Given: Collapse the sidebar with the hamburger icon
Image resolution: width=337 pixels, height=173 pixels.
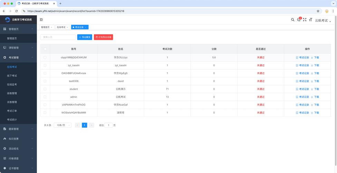Looking at the screenshot, I should point(41,20).
